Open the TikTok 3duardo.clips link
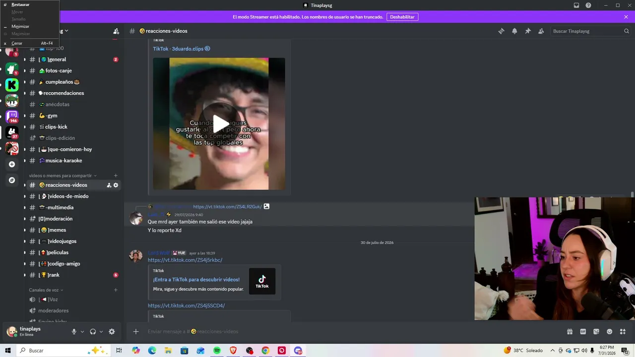The width and height of the screenshot is (635, 357). [182, 49]
